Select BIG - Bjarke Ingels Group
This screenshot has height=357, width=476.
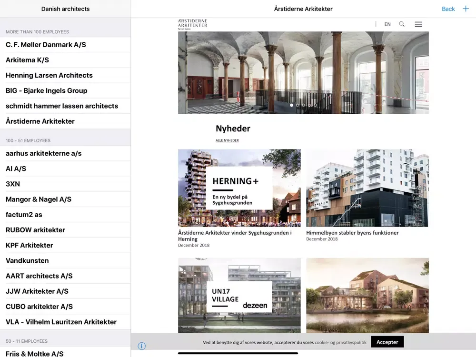tap(65, 91)
